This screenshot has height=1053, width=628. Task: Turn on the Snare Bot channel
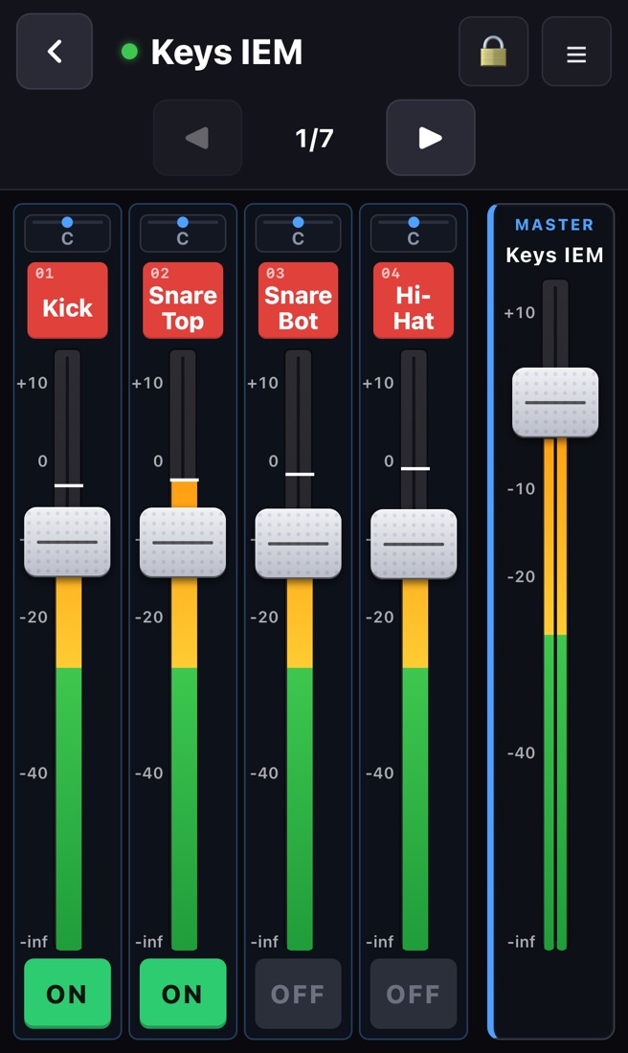coord(299,994)
